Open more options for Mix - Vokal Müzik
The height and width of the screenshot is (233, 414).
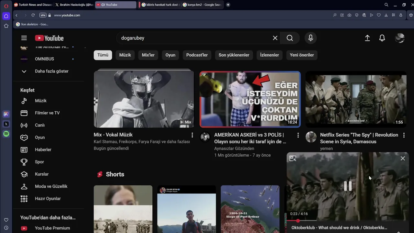click(192, 135)
